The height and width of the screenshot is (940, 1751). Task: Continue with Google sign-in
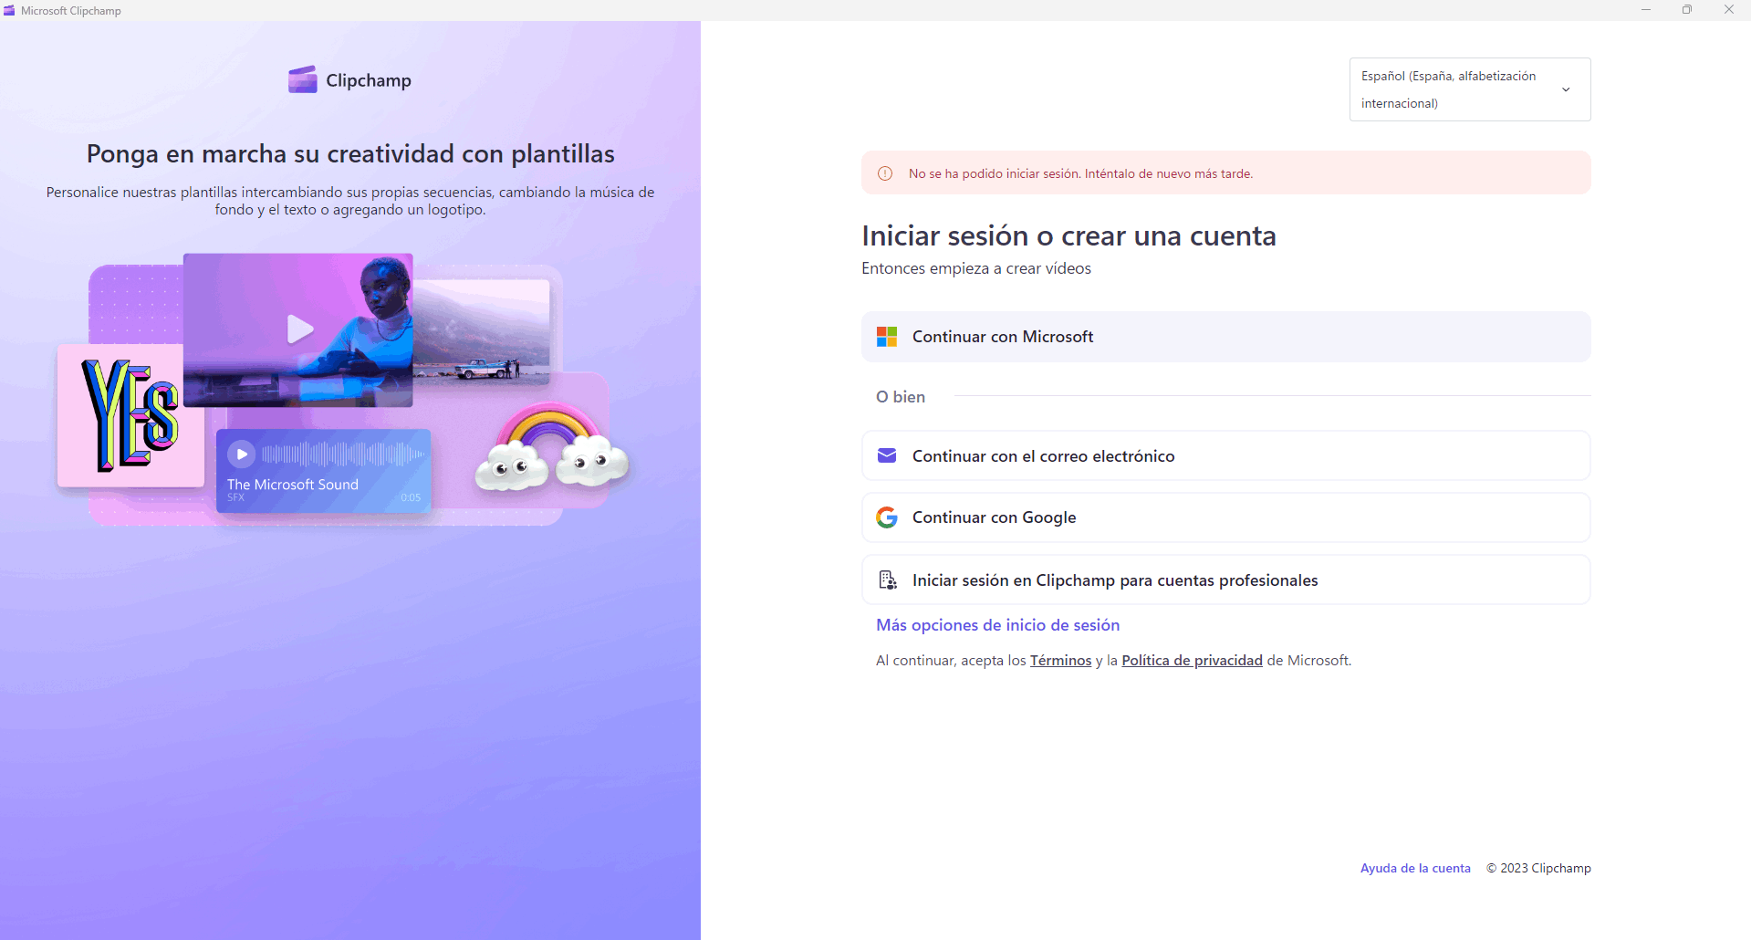[x=1225, y=517]
